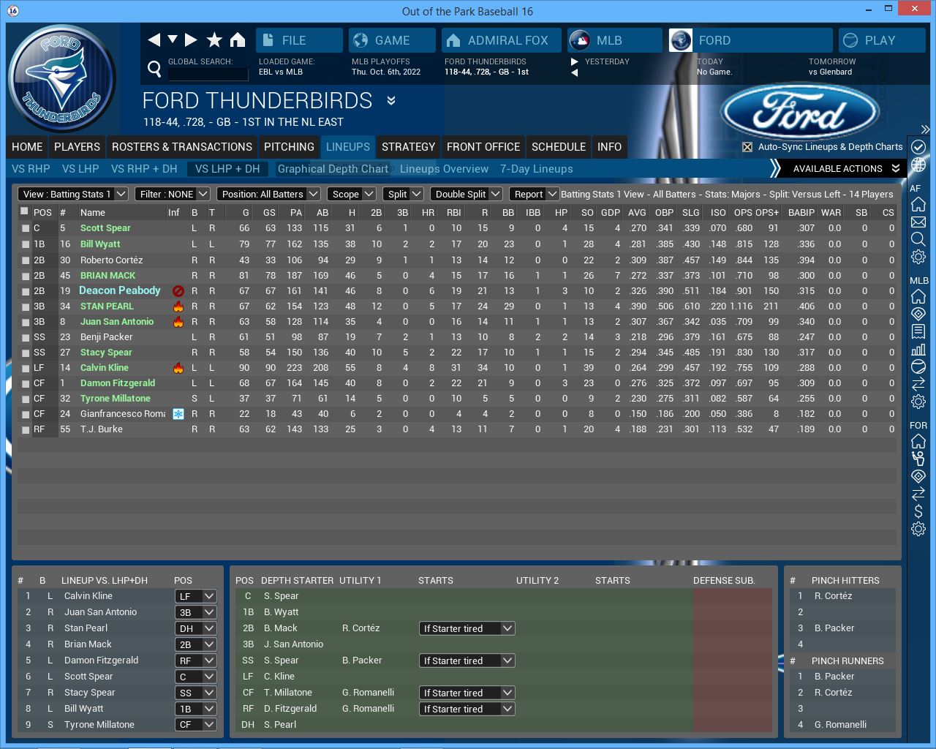Open the 7-Day Lineups sub-tab
The height and width of the screenshot is (749, 936).
[537, 169]
